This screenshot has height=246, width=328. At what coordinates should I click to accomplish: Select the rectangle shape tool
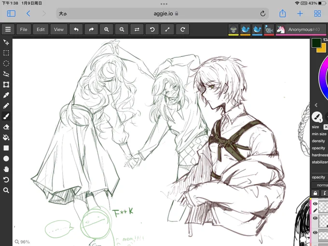pos(6,148)
